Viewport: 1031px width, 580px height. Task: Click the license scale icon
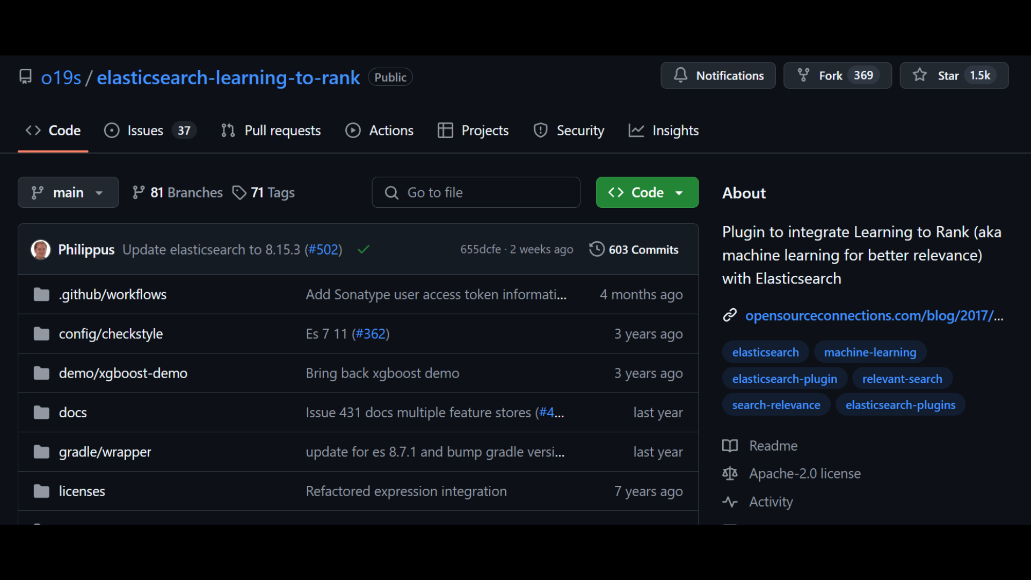730,474
